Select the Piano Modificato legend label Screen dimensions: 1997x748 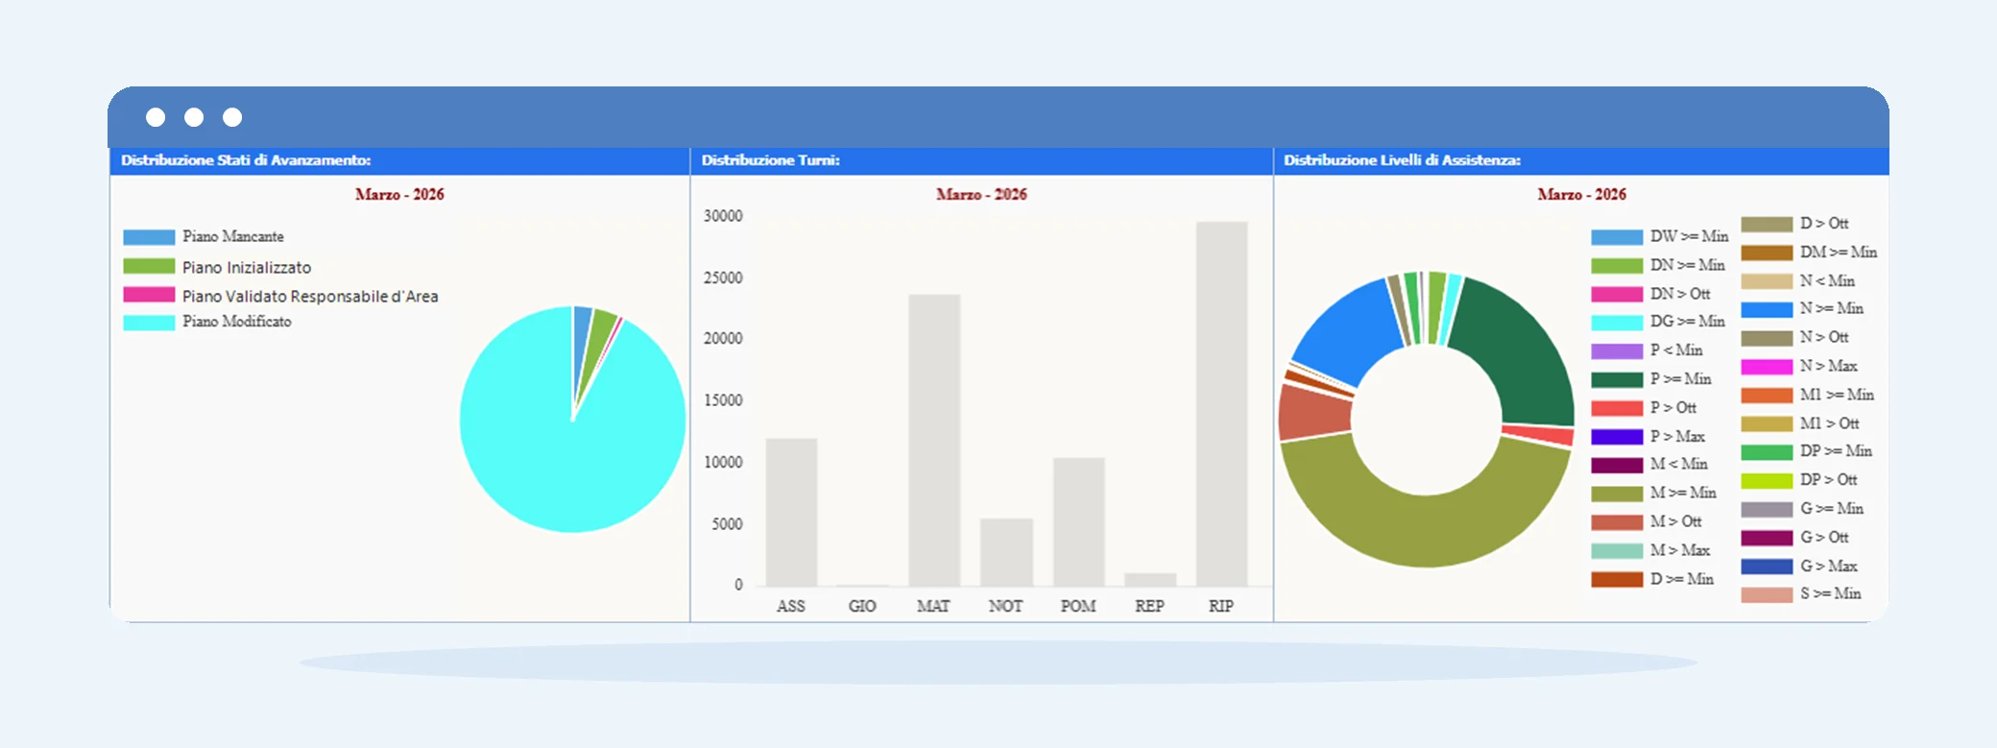point(237,322)
